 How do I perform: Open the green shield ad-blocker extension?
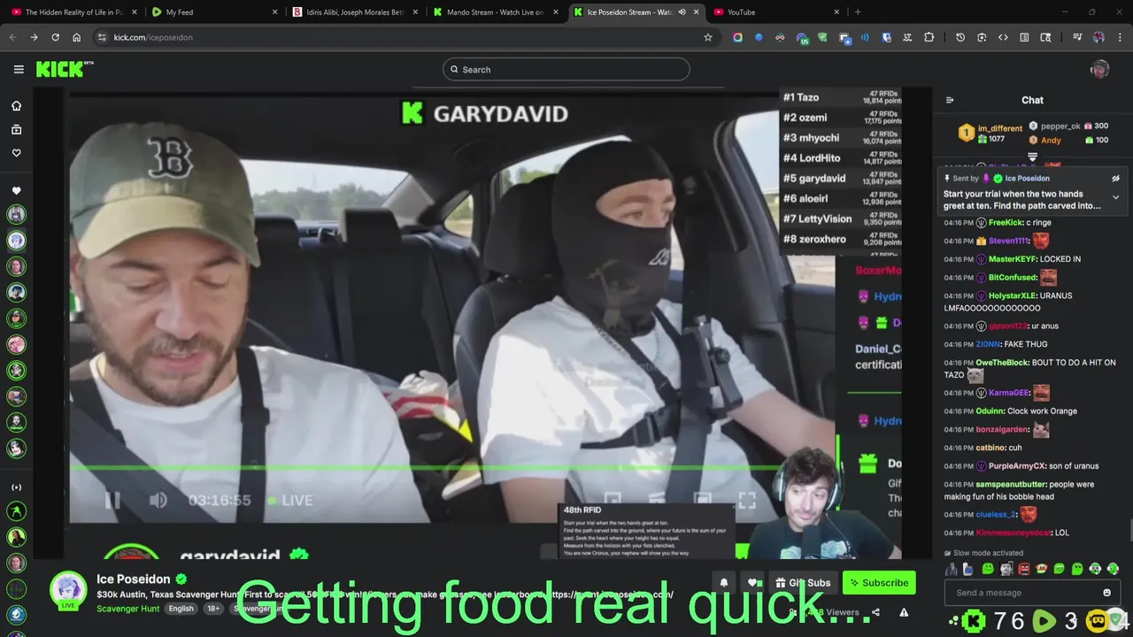click(x=822, y=37)
